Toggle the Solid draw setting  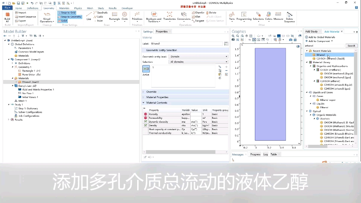point(62,21)
